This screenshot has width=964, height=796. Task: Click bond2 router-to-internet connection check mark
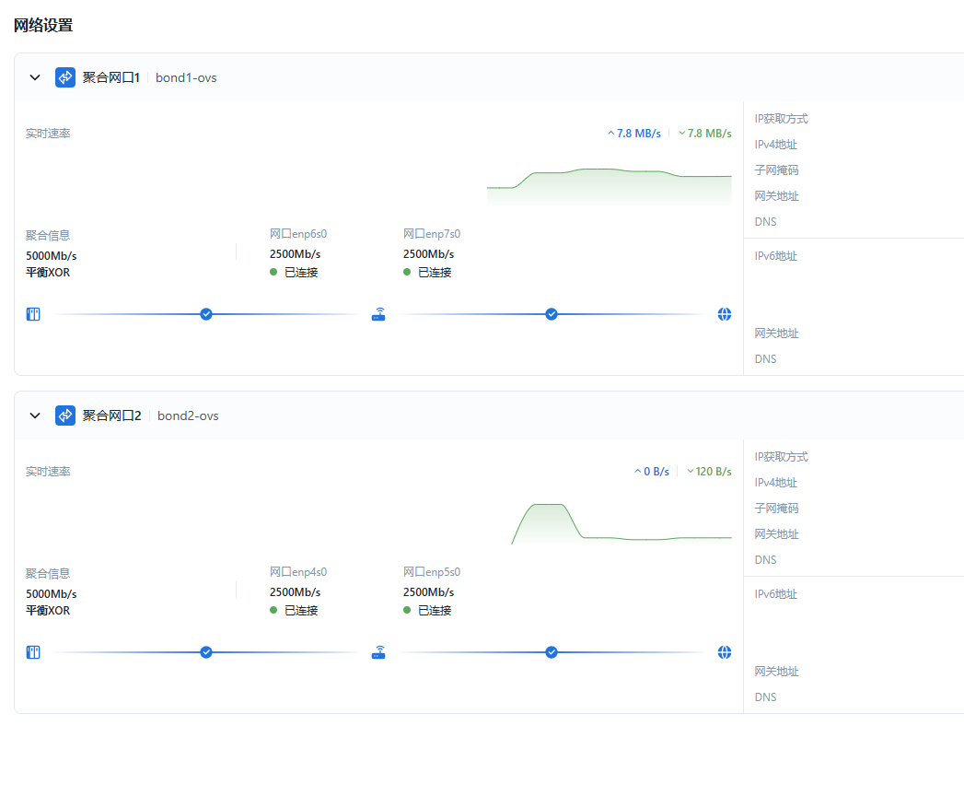[552, 652]
